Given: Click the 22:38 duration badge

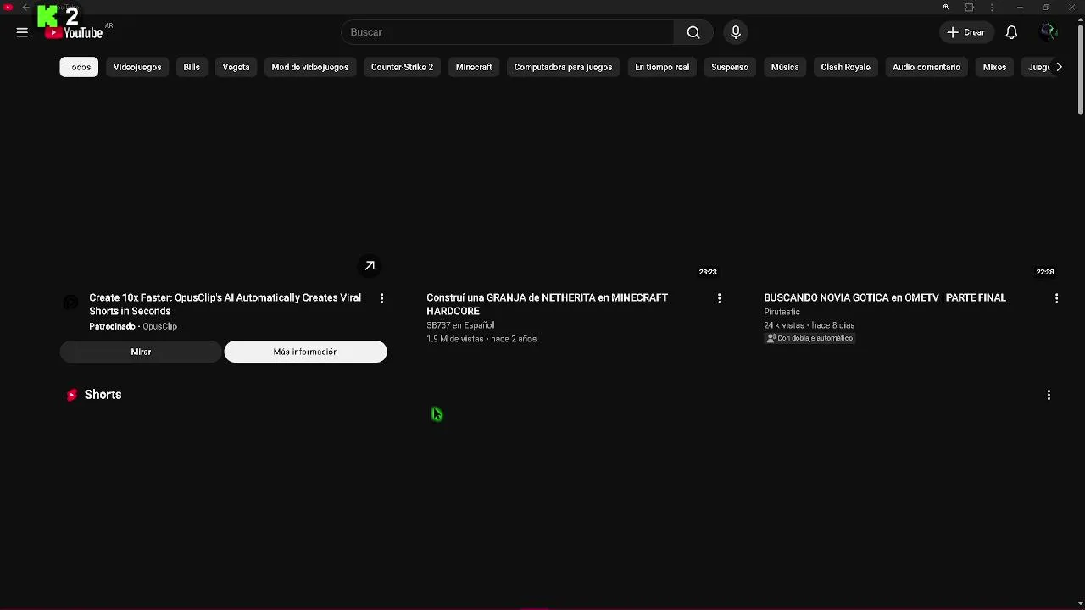Looking at the screenshot, I should (x=1045, y=272).
